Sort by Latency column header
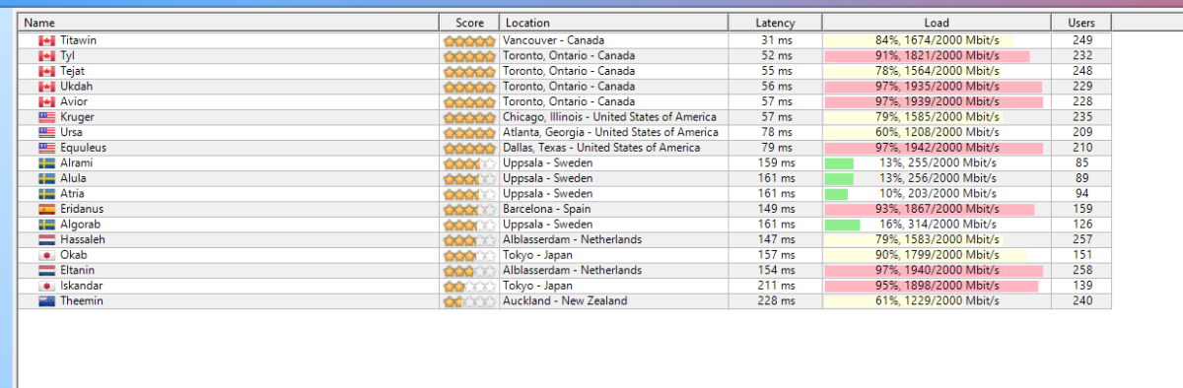Screen dimensions: 1183x388 coord(775,23)
